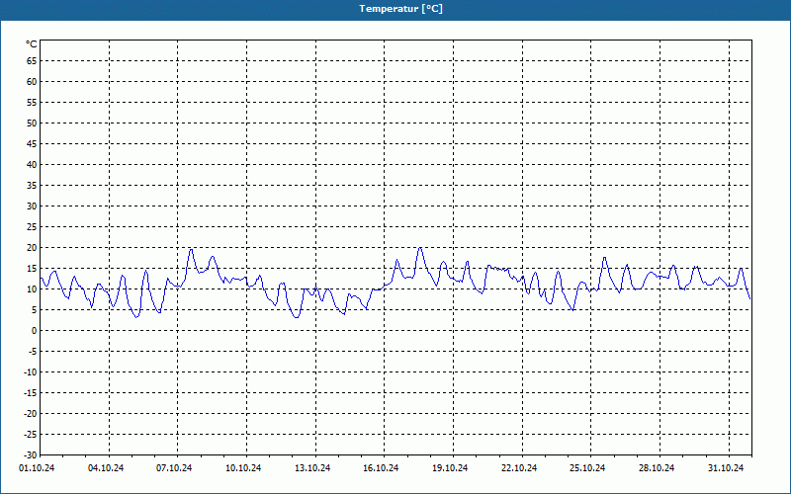Click the 19.10.24 date label
This screenshot has height=494, width=791.
(x=450, y=468)
